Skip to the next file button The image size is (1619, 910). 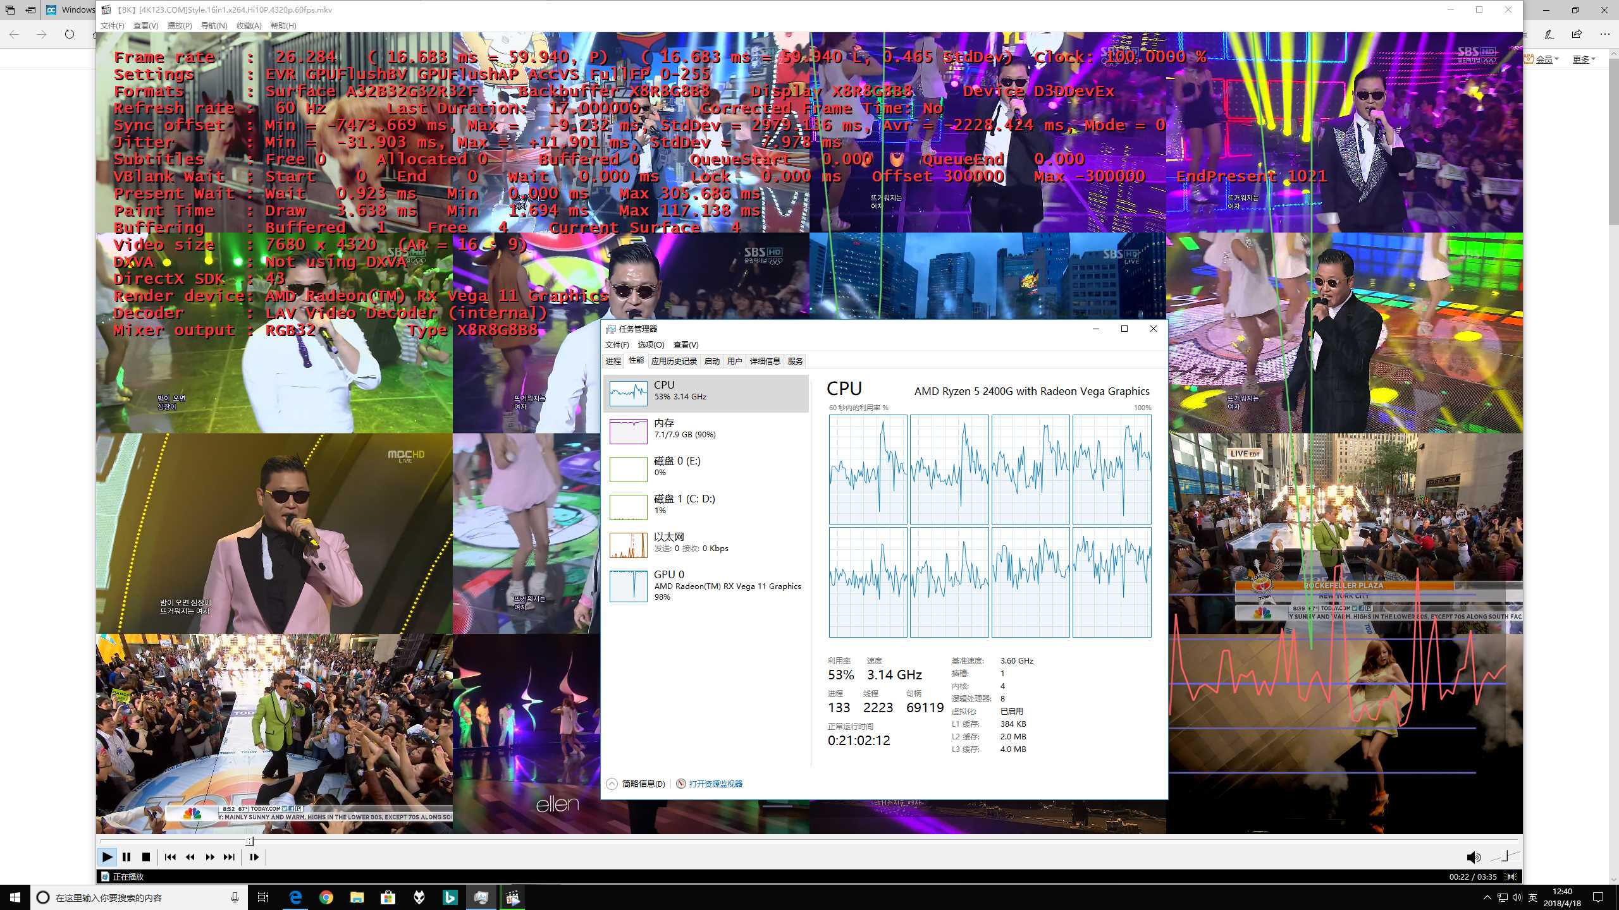[x=230, y=857]
